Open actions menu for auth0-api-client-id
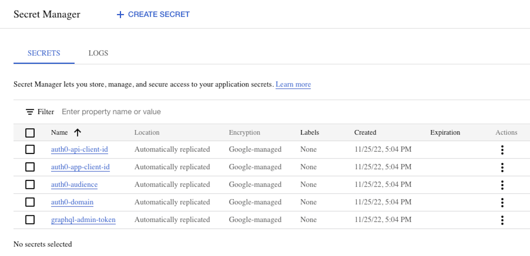The height and width of the screenshot is (256, 530). tap(502, 150)
